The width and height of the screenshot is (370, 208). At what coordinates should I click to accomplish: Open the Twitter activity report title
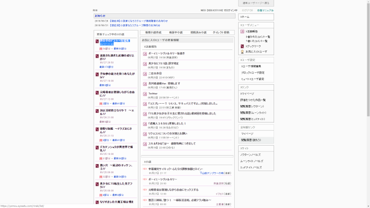point(153,93)
